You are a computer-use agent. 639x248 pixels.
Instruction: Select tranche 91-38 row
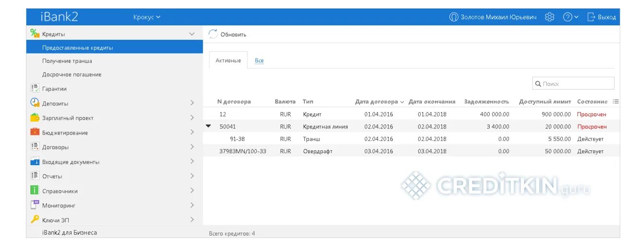[411, 139]
